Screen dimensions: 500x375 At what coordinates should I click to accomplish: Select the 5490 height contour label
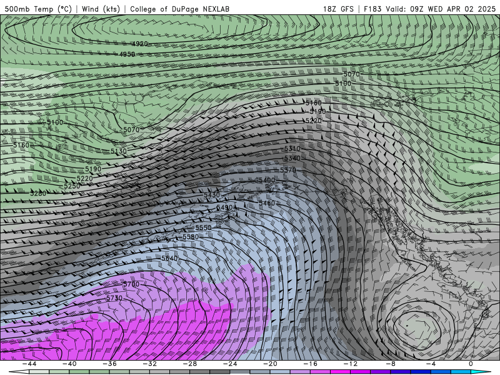[x=224, y=207]
